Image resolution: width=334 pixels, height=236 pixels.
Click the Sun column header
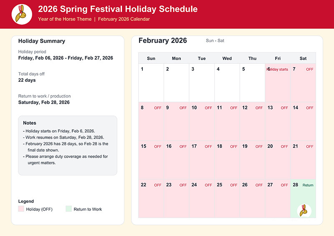click(x=151, y=58)
